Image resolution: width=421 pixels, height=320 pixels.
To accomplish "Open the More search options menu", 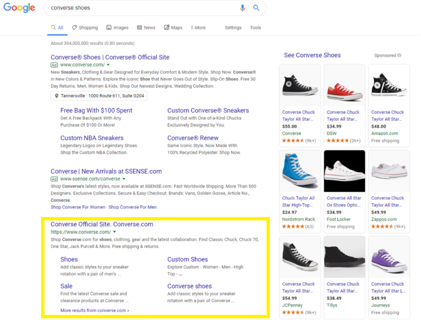I will tap(198, 28).
